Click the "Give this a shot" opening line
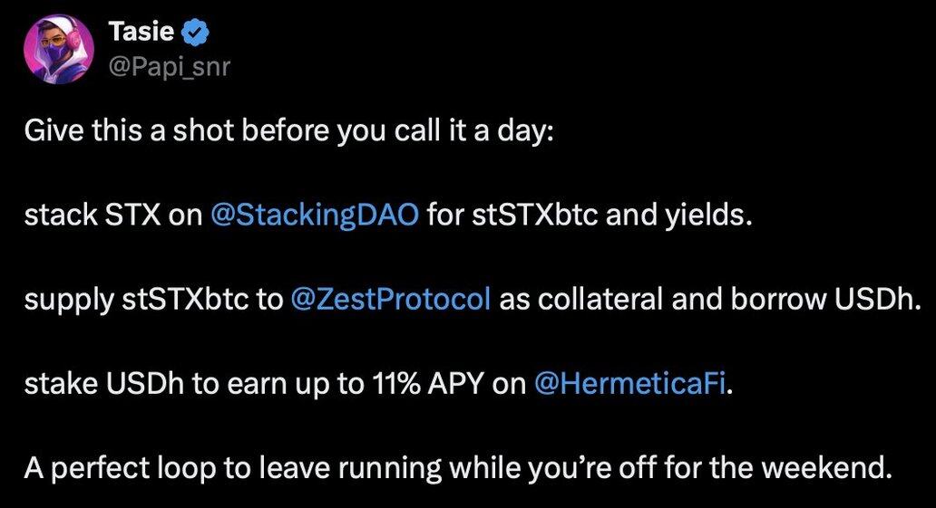The height and width of the screenshot is (508, 936). 289,130
